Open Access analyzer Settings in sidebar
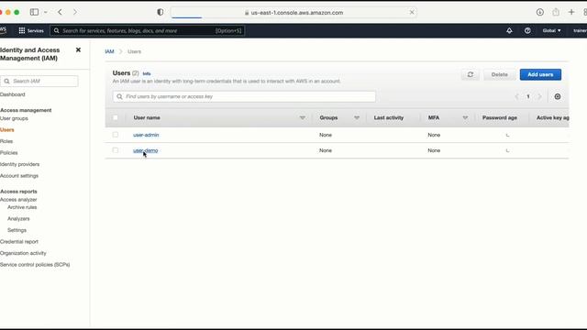587x330 pixels. (x=17, y=230)
